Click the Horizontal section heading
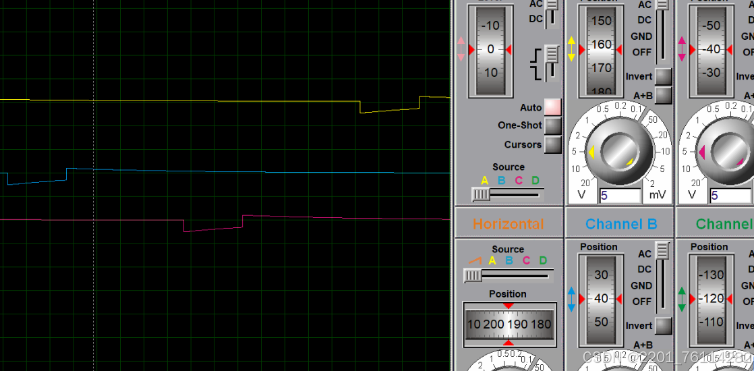Screen dimensions: 754x371 tap(509, 224)
